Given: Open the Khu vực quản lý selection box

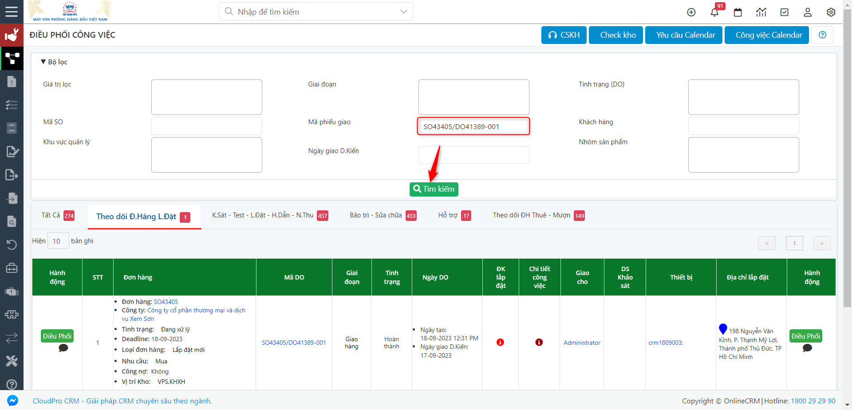Looking at the screenshot, I should click(x=207, y=155).
